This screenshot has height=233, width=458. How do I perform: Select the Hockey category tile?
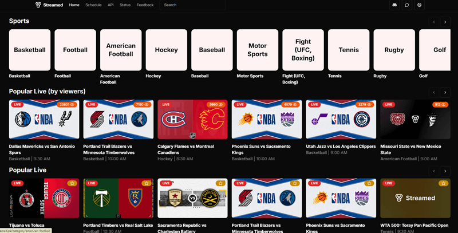tap(167, 50)
